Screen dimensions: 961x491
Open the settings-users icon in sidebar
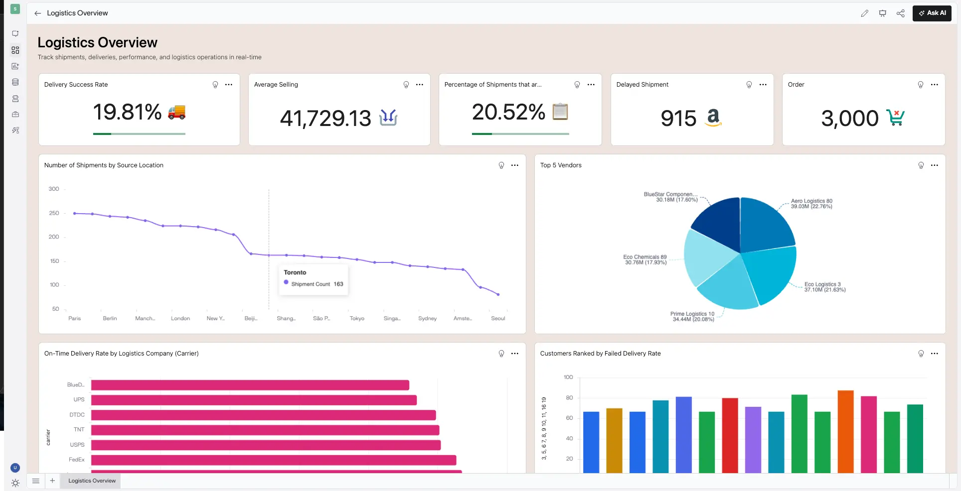15,130
